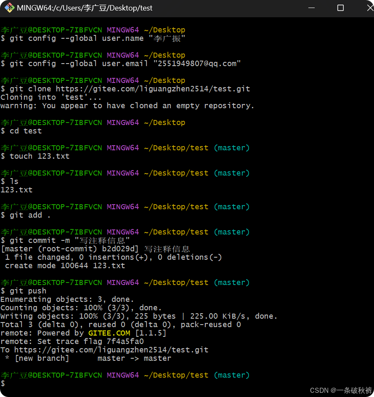Click the 'Enumerating objects: 3, done.' line

(x=67, y=299)
